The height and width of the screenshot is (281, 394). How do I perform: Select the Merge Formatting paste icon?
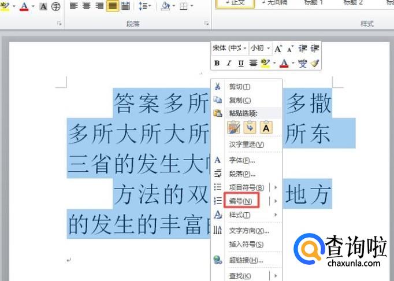tap(250, 127)
